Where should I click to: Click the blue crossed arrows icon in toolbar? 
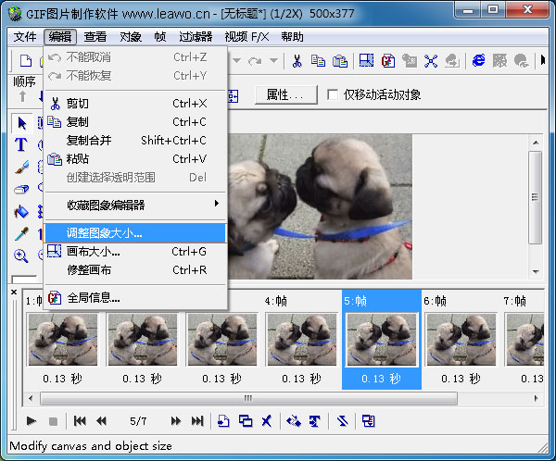point(431,61)
